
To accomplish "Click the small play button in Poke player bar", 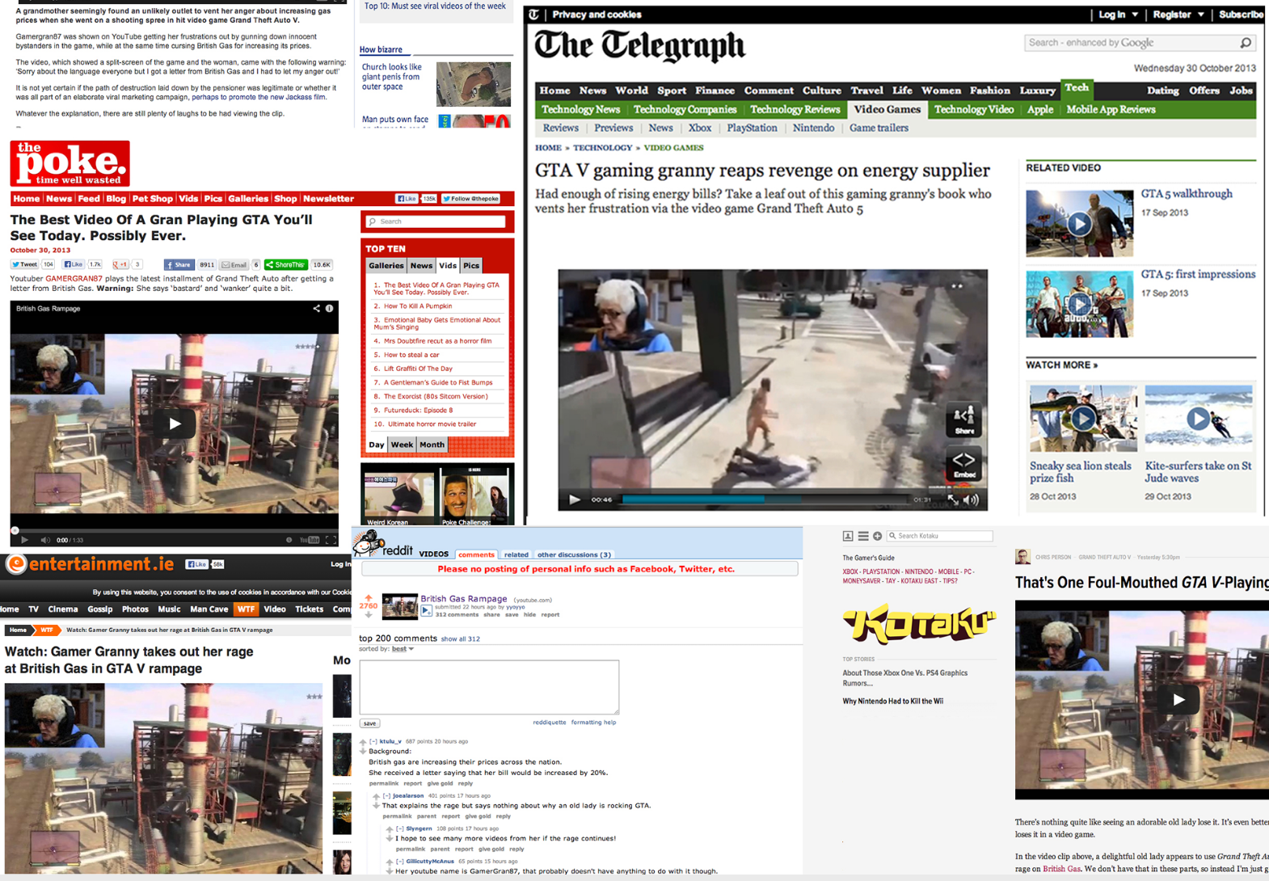I will click(x=24, y=540).
